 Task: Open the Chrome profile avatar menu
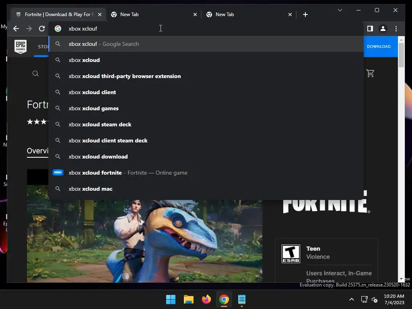pyautogui.click(x=383, y=29)
